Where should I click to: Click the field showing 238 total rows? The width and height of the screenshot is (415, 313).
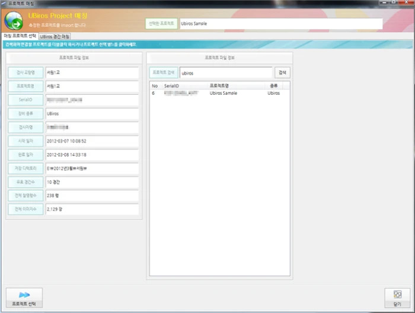click(x=92, y=196)
